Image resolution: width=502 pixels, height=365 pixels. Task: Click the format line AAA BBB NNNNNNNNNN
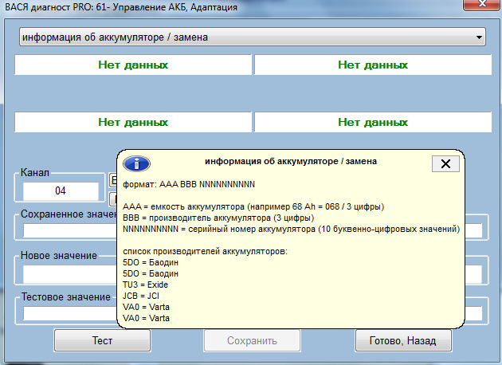(189, 184)
